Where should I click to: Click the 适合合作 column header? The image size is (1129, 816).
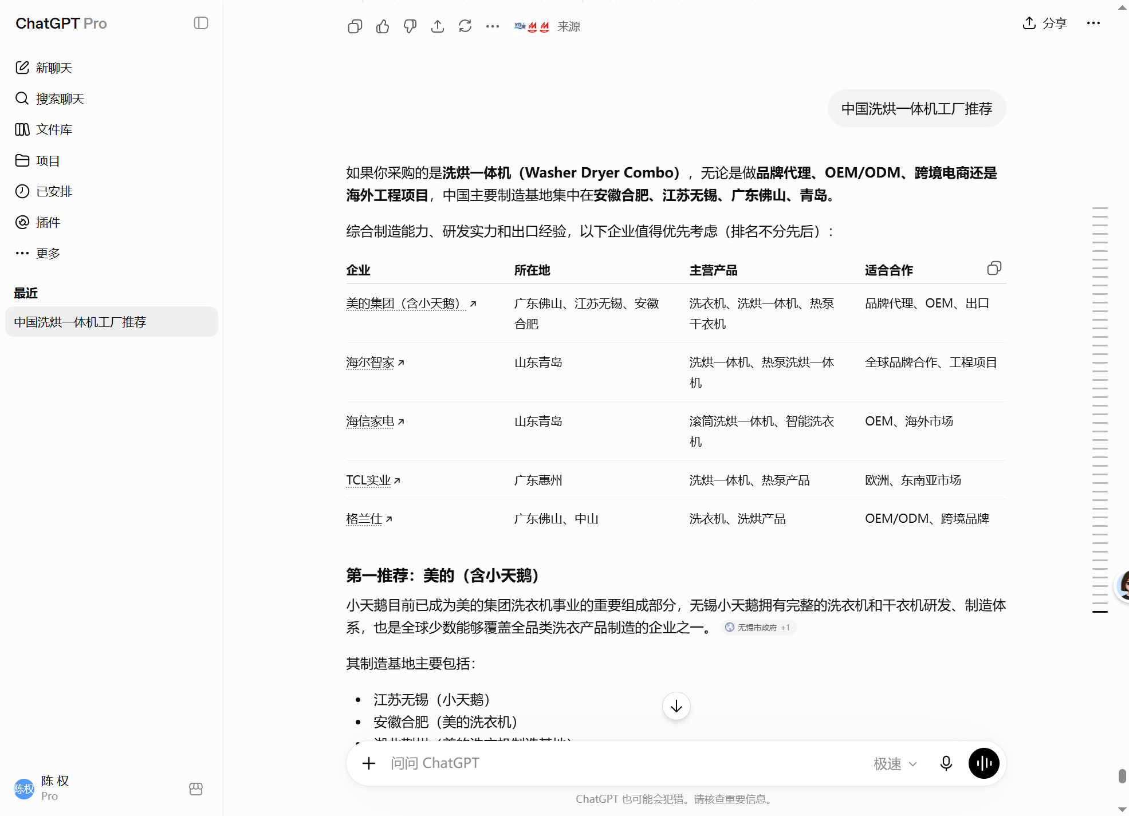point(889,270)
